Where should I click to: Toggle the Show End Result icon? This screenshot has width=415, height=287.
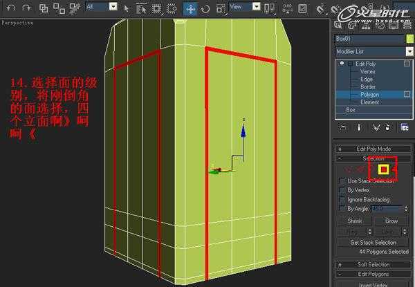359,127
